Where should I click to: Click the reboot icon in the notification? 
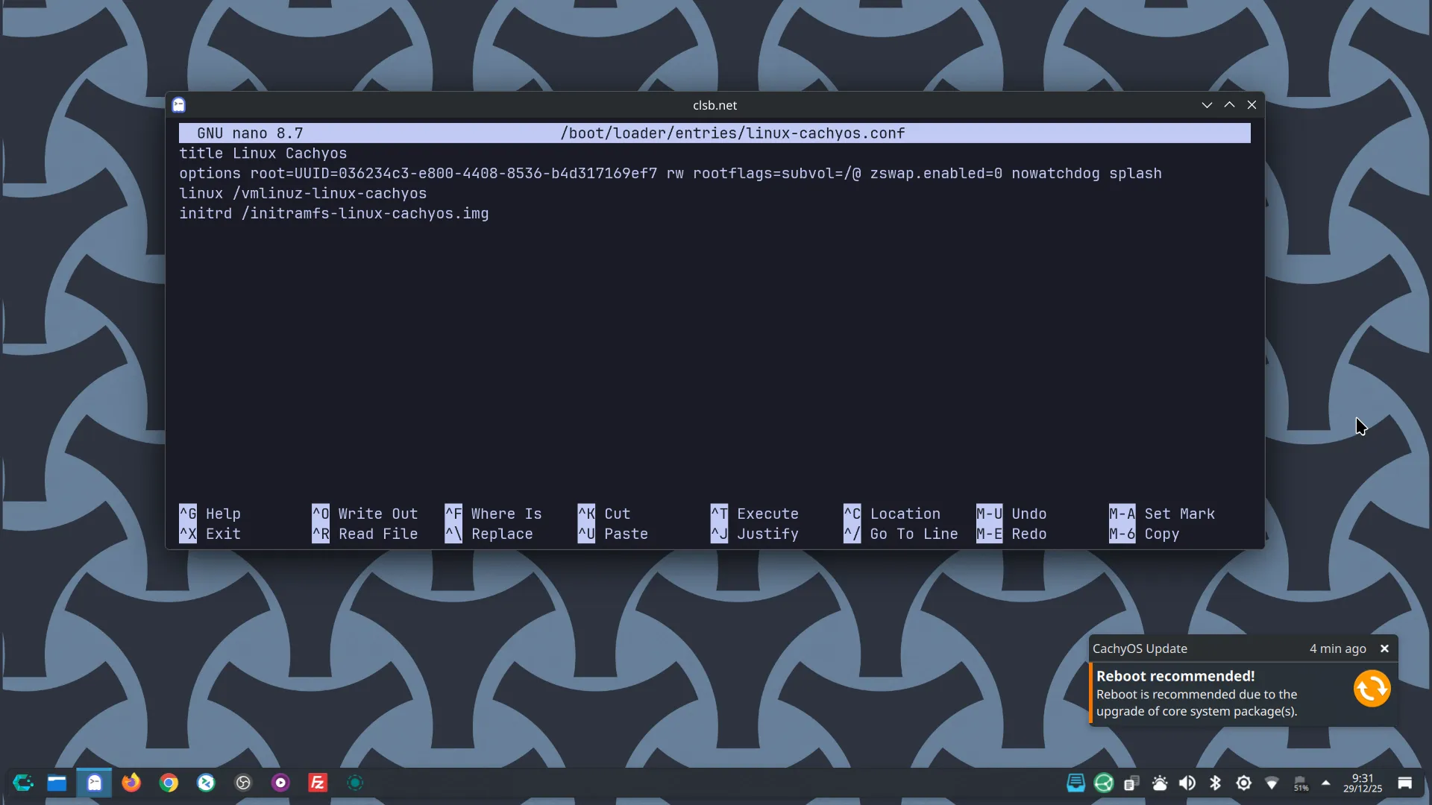pos(1372,688)
